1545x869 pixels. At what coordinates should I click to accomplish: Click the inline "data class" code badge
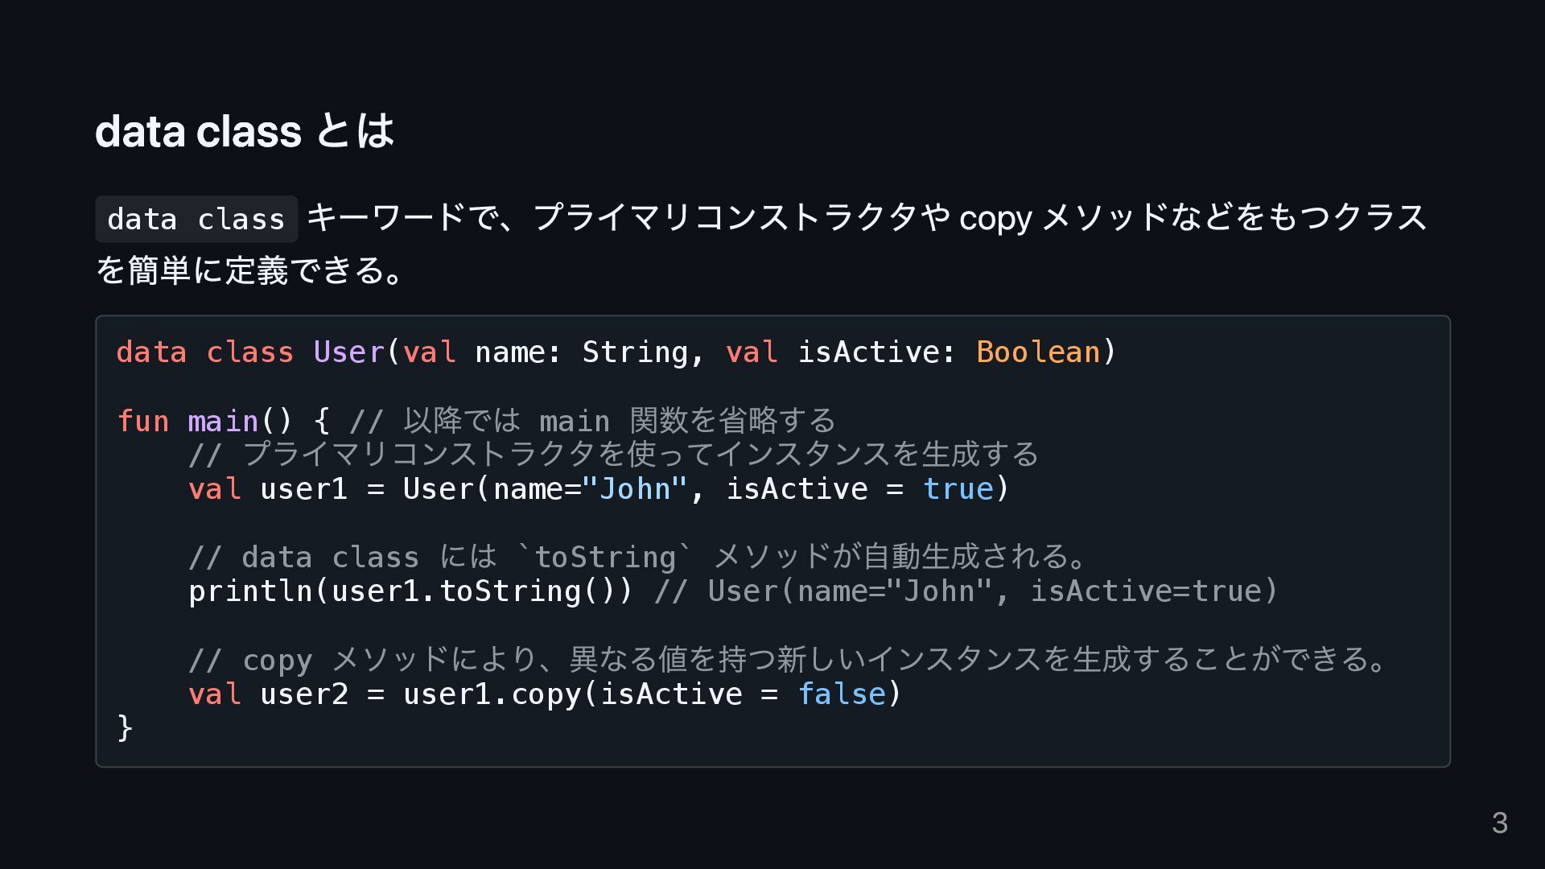pyautogui.click(x=196, y=219)
